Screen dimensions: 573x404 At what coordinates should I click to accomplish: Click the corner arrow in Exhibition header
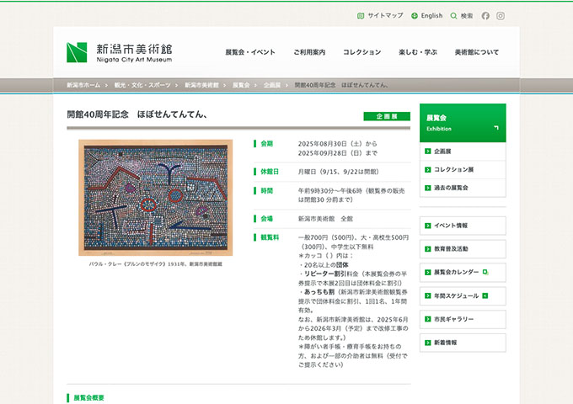click(495, 128)
